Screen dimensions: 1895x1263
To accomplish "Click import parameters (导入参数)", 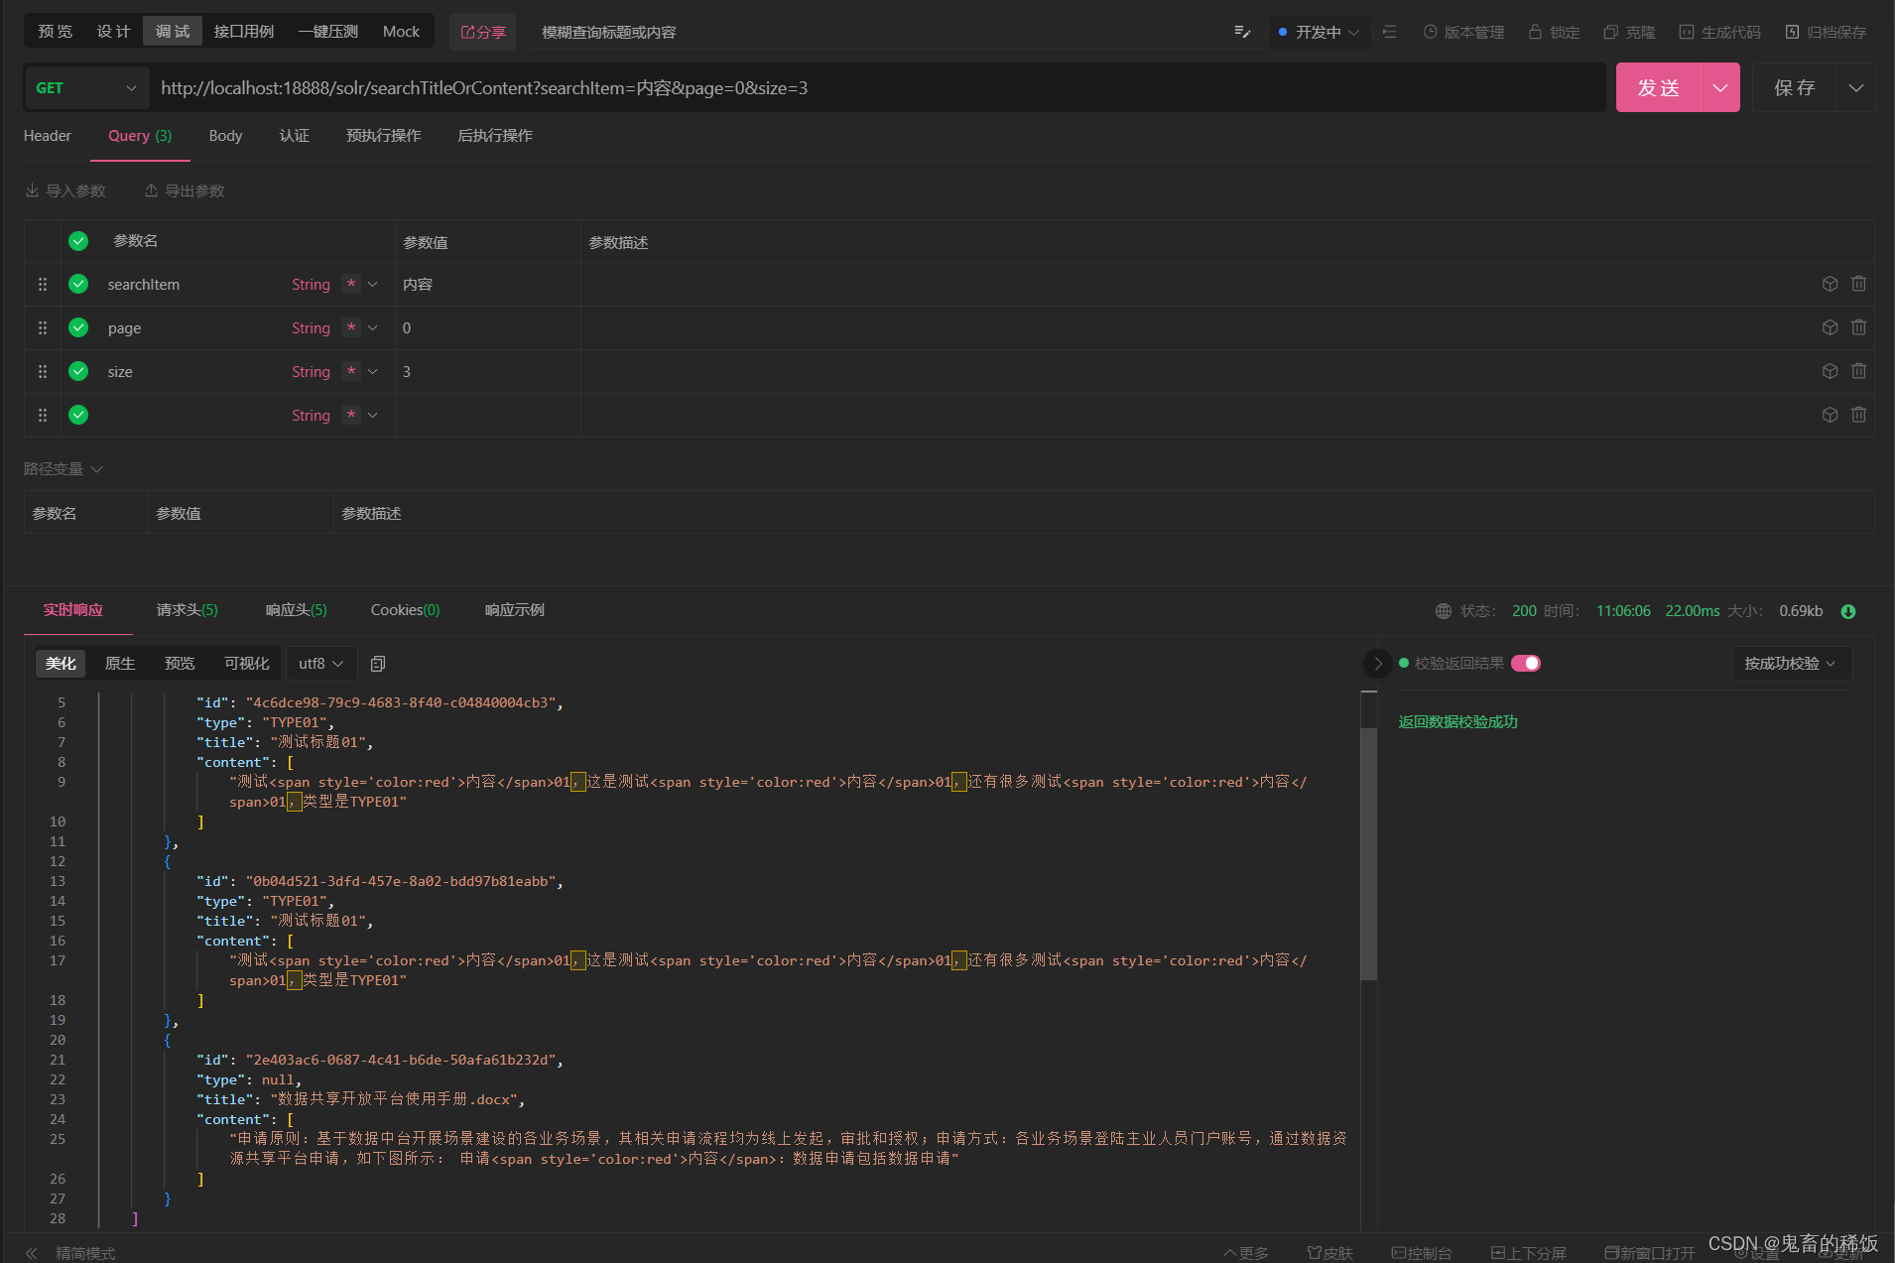I will click(x=65, y=190).
